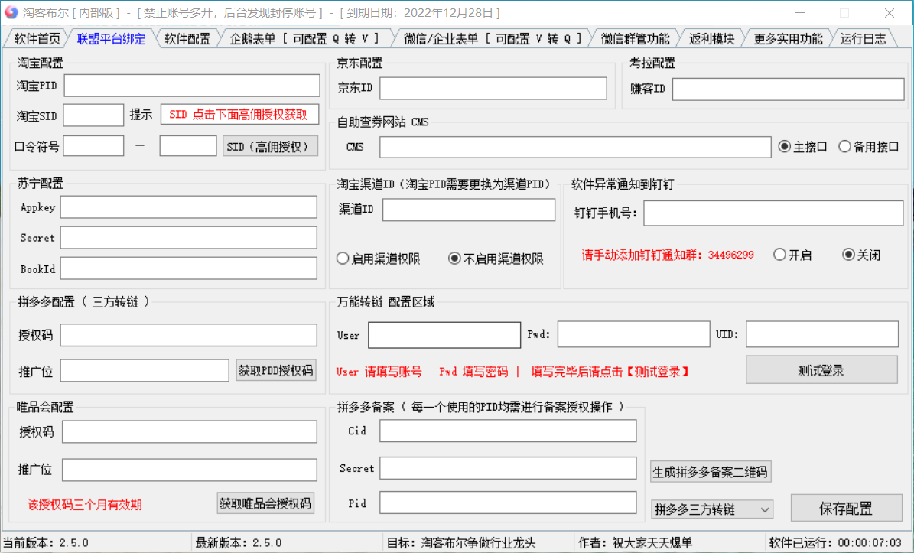
Task: Open the 返利模块 tab
Action: click(711, 39)
